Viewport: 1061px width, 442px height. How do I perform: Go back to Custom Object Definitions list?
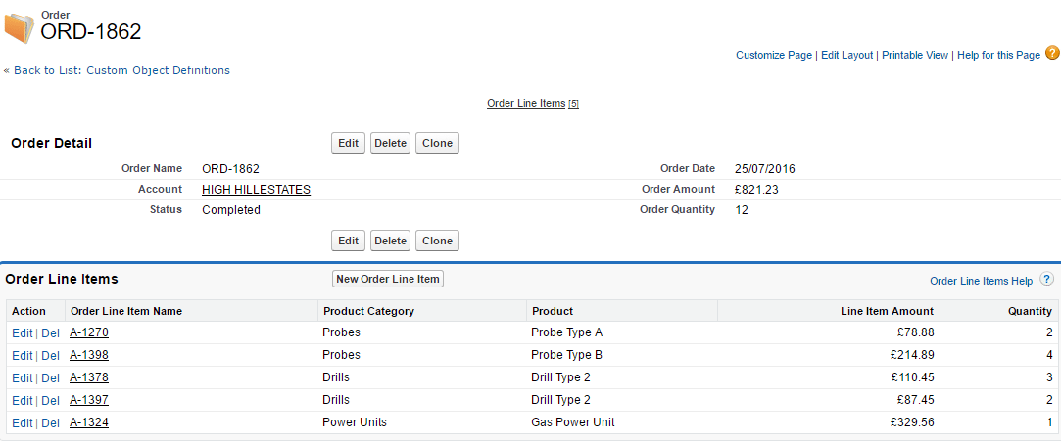tap(121, 70)
